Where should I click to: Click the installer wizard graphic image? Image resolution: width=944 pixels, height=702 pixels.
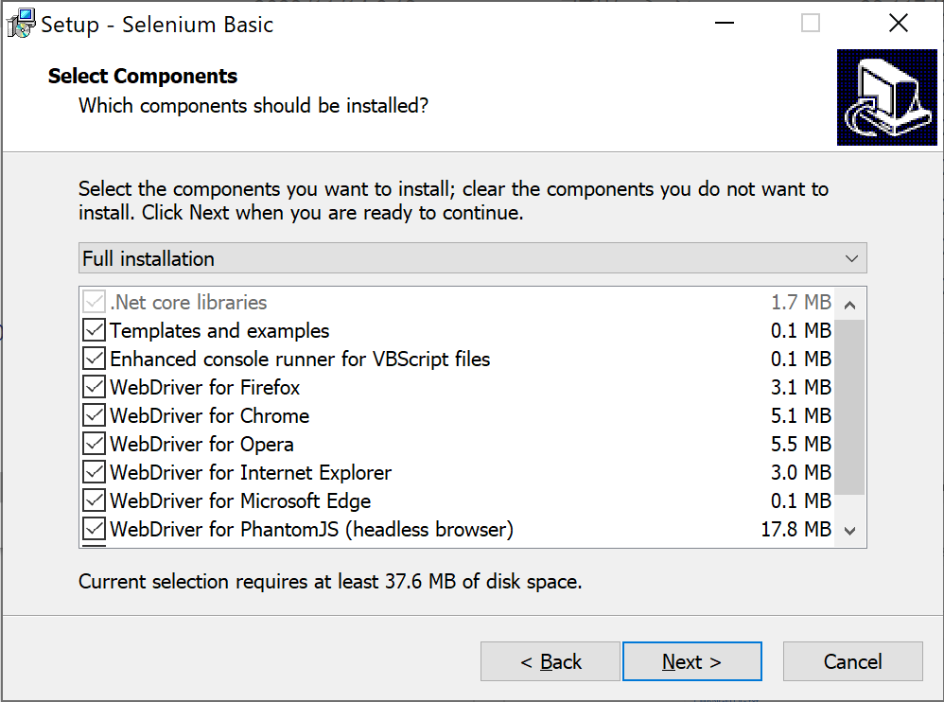(x=886, y=97)
